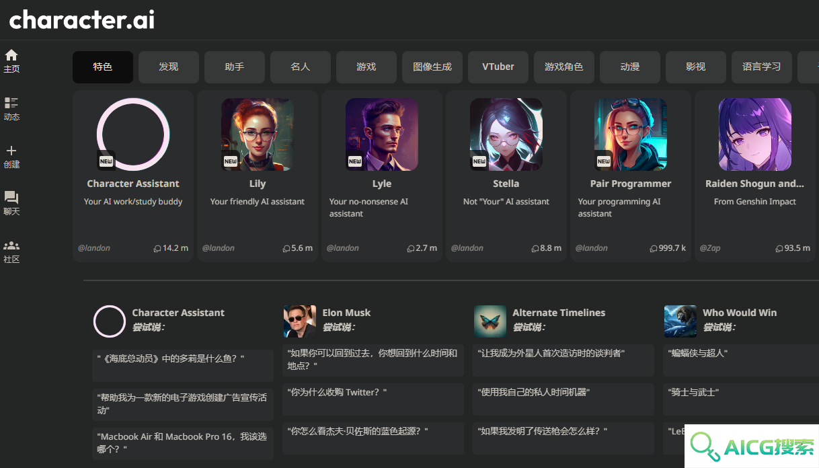Choose the 语言学习 category tab
The width and height of the screenshot is (819, 468).
[762, 67]
